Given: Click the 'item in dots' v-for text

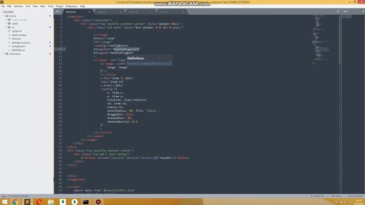Looking at the screenshot, I should tap(122, 78).
